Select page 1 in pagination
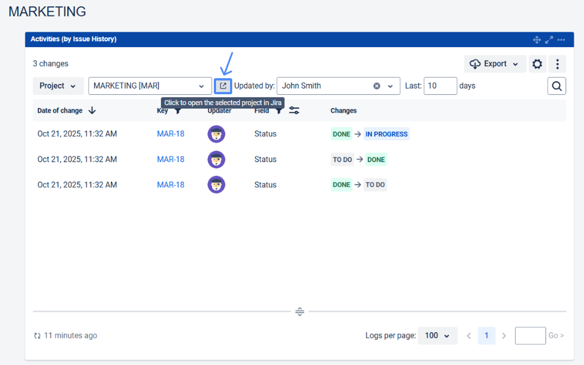 click(x=486, y=336)
